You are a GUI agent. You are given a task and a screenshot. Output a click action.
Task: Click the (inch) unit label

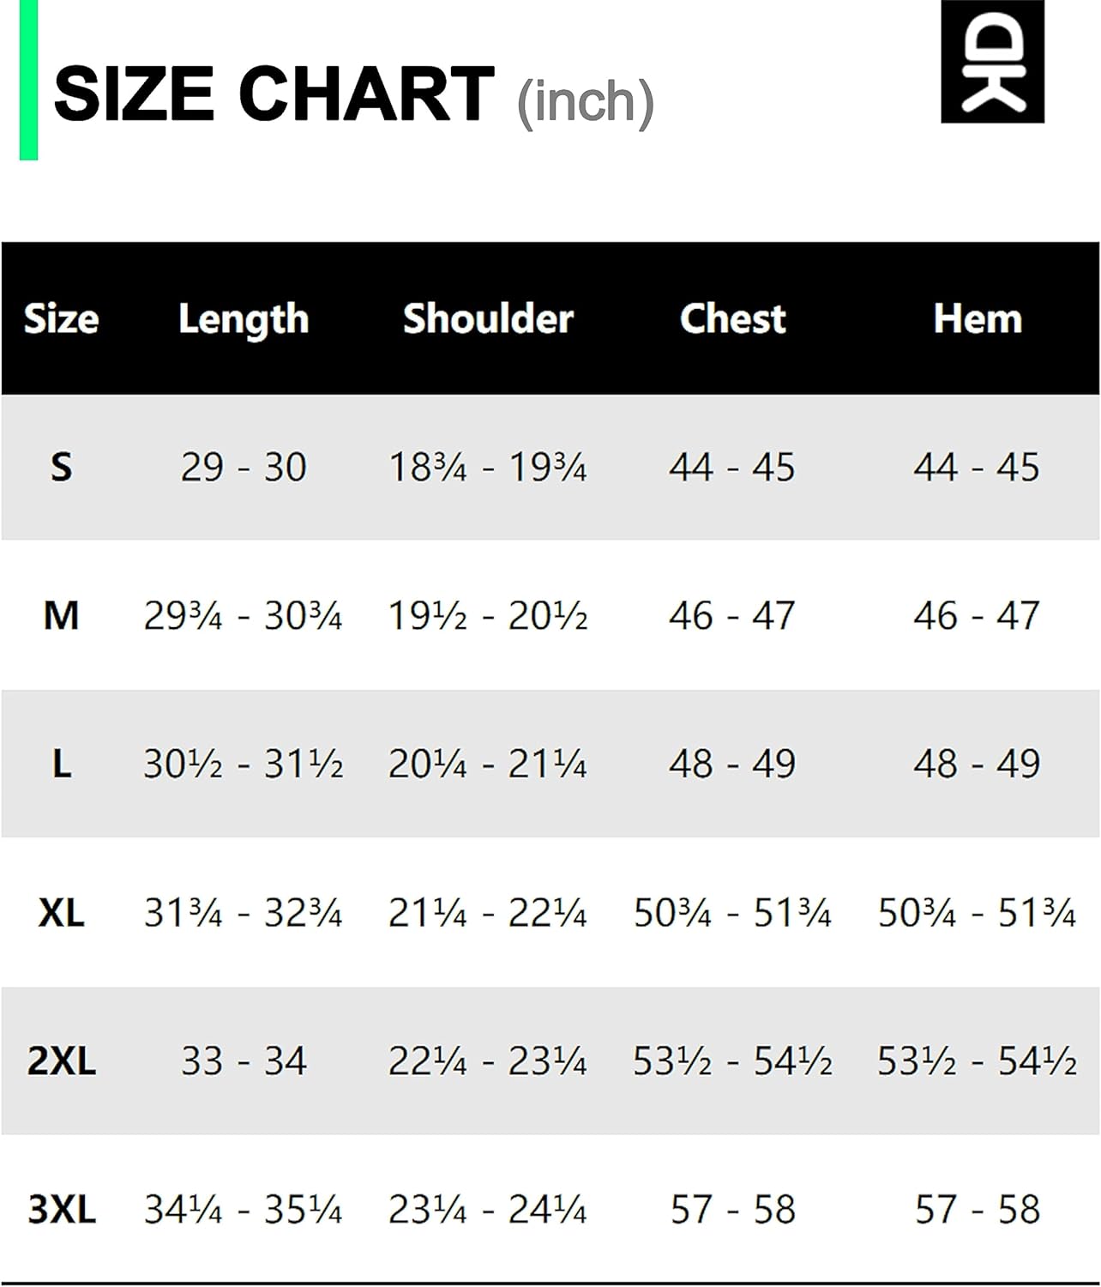click(x=586, y=103)
